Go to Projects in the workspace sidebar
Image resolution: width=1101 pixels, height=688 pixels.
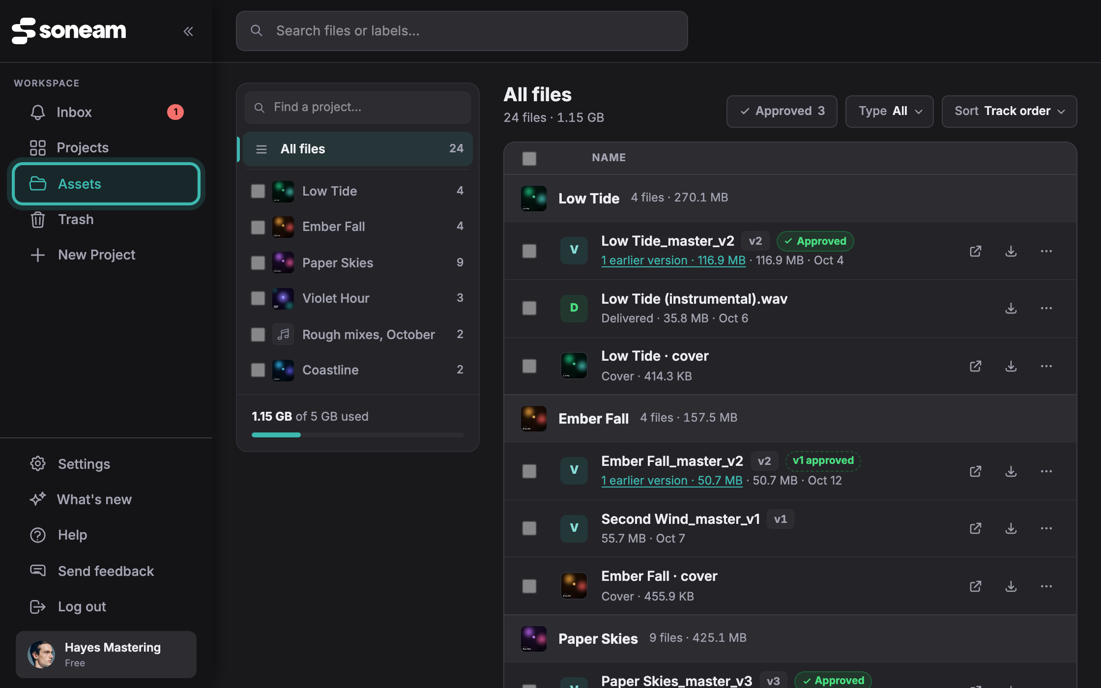coord(106,147)
